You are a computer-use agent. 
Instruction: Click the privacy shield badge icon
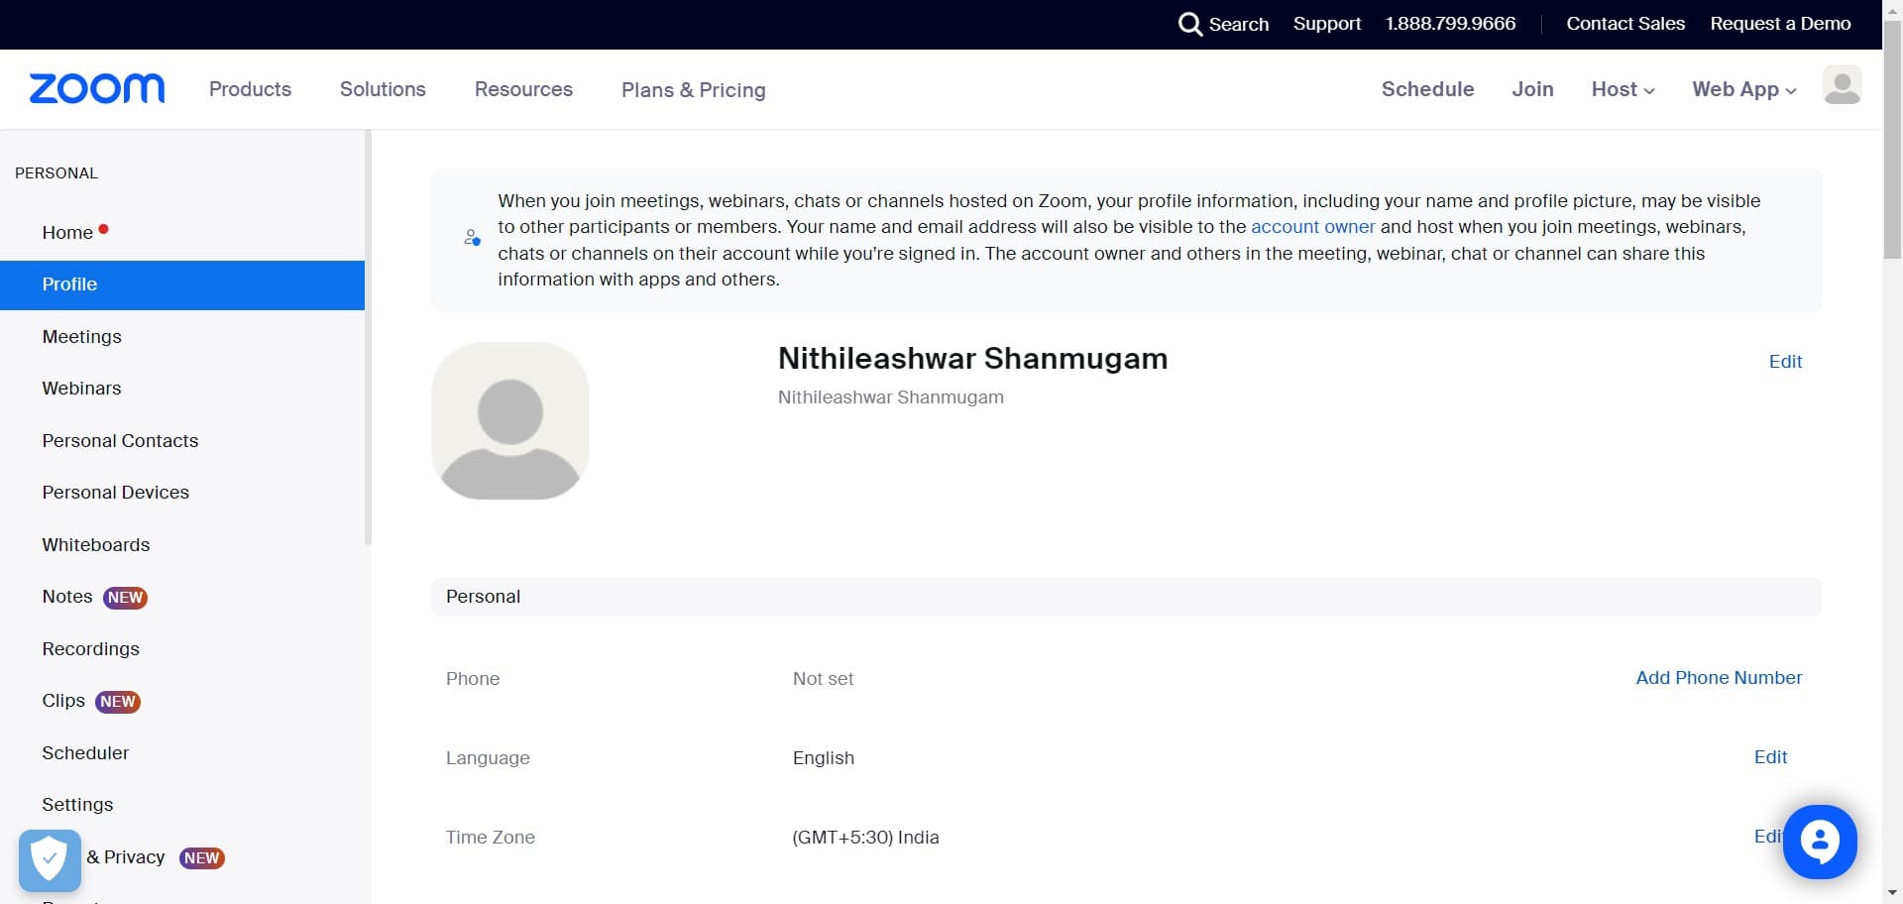(x=50, y=859)
